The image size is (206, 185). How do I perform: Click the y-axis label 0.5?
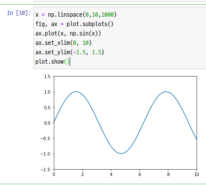tap(47, 108)
